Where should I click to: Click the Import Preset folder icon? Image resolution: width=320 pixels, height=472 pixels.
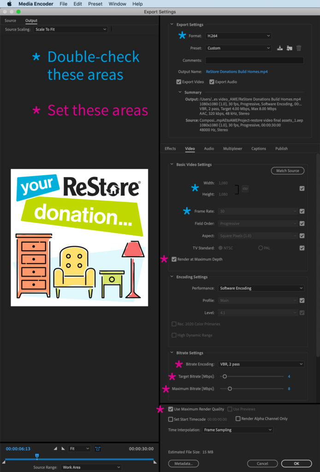(289, 48)
